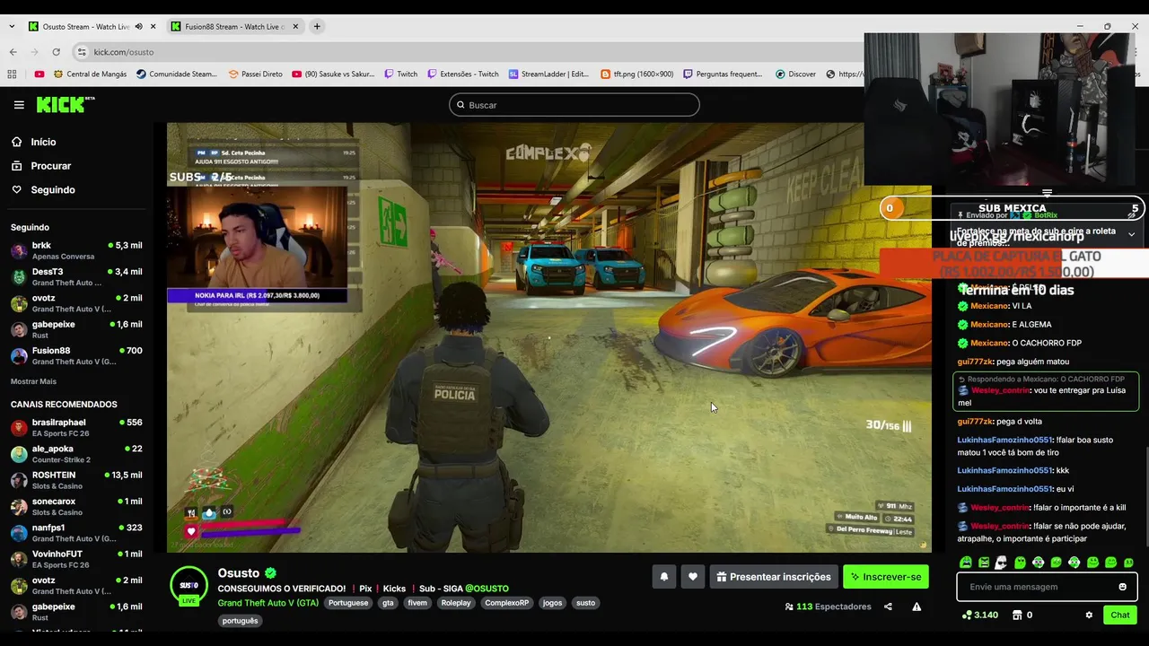Select the fivem stream tag
The height and width of the screenshot is (646, 1149).
pyautogui.click(x=417, y=603)
